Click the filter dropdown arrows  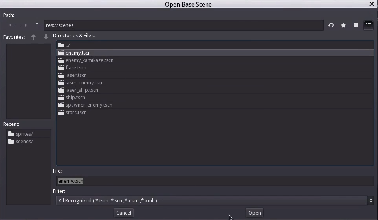point(371,200)
